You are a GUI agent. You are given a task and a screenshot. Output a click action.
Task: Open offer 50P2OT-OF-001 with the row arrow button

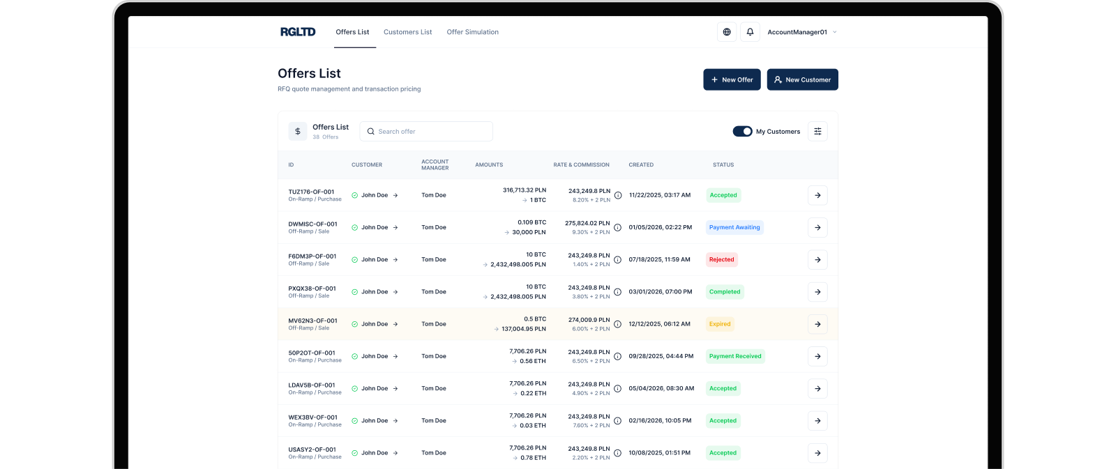817,356
